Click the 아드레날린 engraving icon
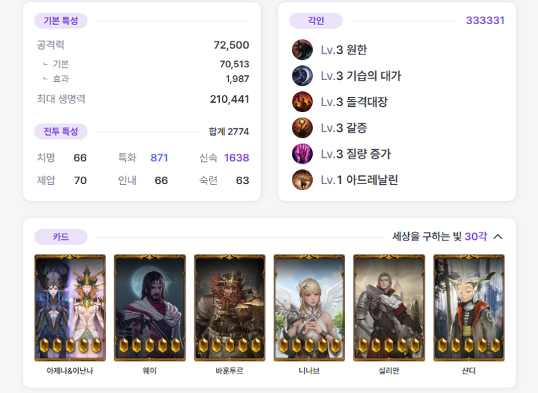Image resolution: width=538 pixels, height=393 pixels. [302, 180]
